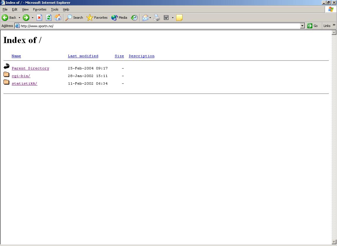This screenshot has width=337, height=246.
Task: Restore down the Internet Explorer window
Action: coord(329,3)
